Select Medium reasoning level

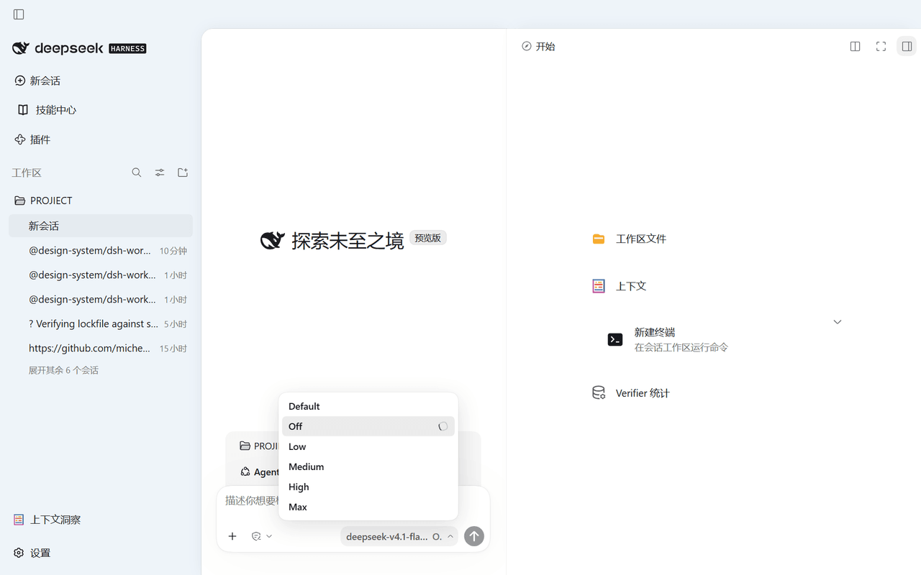(368, 466)
